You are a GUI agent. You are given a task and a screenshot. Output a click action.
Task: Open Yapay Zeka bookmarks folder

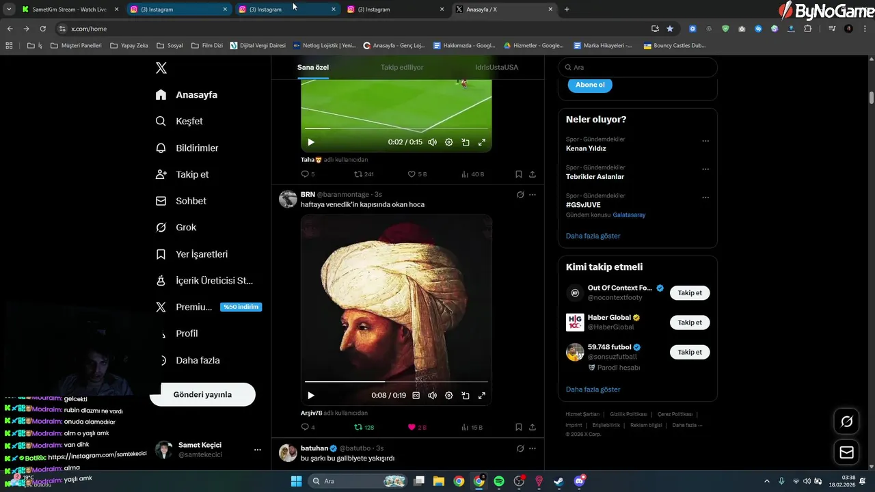coord(129,46)
